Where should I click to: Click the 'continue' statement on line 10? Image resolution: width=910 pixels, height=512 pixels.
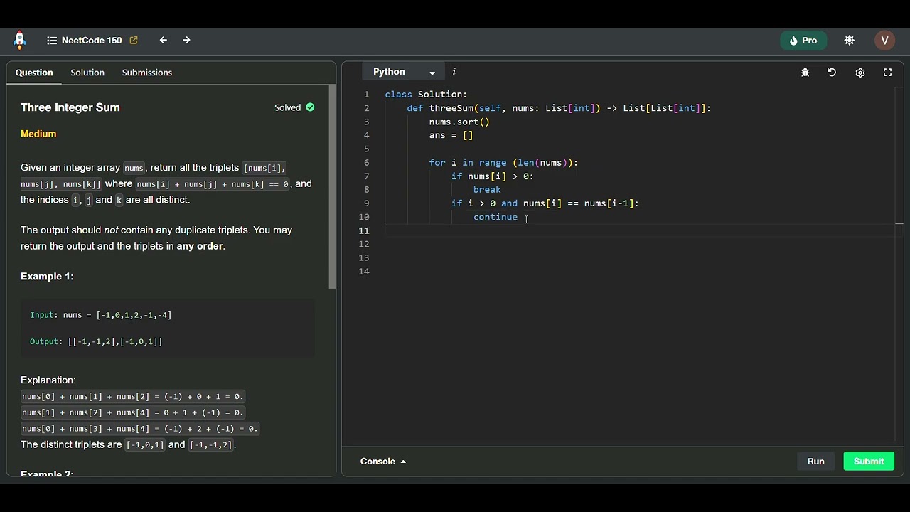click(x=496, y=217)
